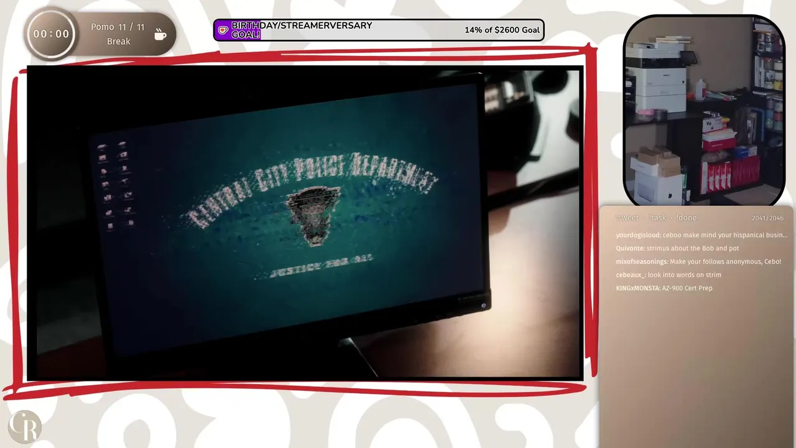Screen dimensions: 796x448
Task: Select the 'Pomo 11 / 11' counter
Action: (118, 27)
